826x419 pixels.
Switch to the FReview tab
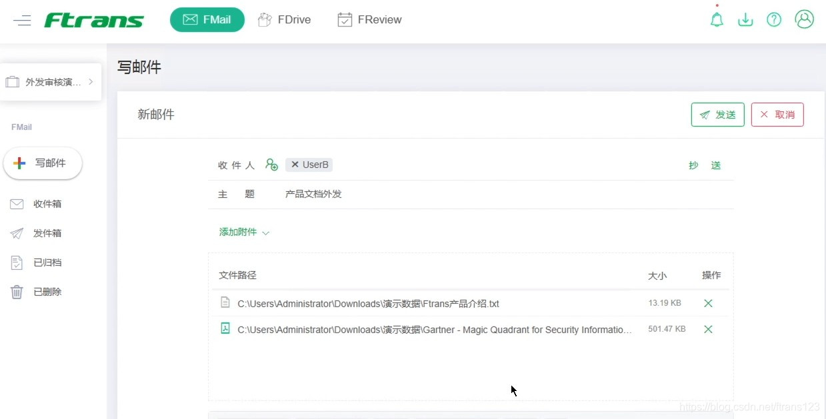click(369, 19)
